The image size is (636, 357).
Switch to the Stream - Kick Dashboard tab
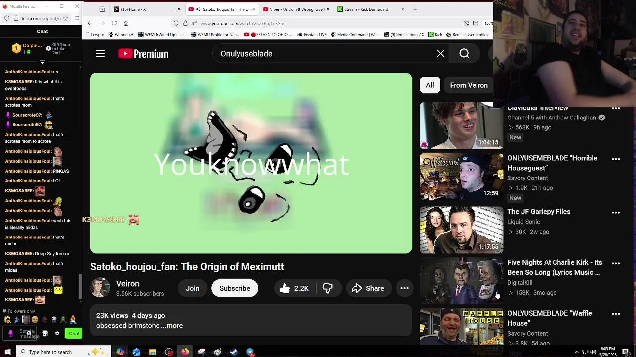(370, 9)
